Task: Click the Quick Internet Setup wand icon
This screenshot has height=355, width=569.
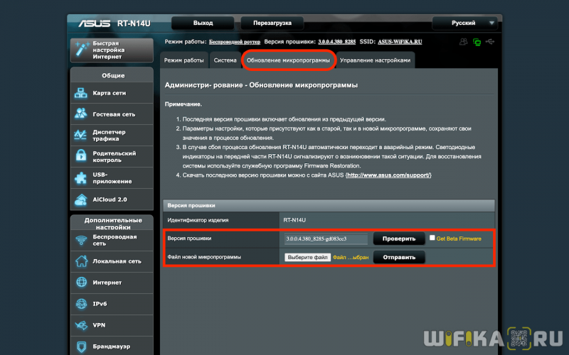Action: pyautogui.click(x=82, y=50)
